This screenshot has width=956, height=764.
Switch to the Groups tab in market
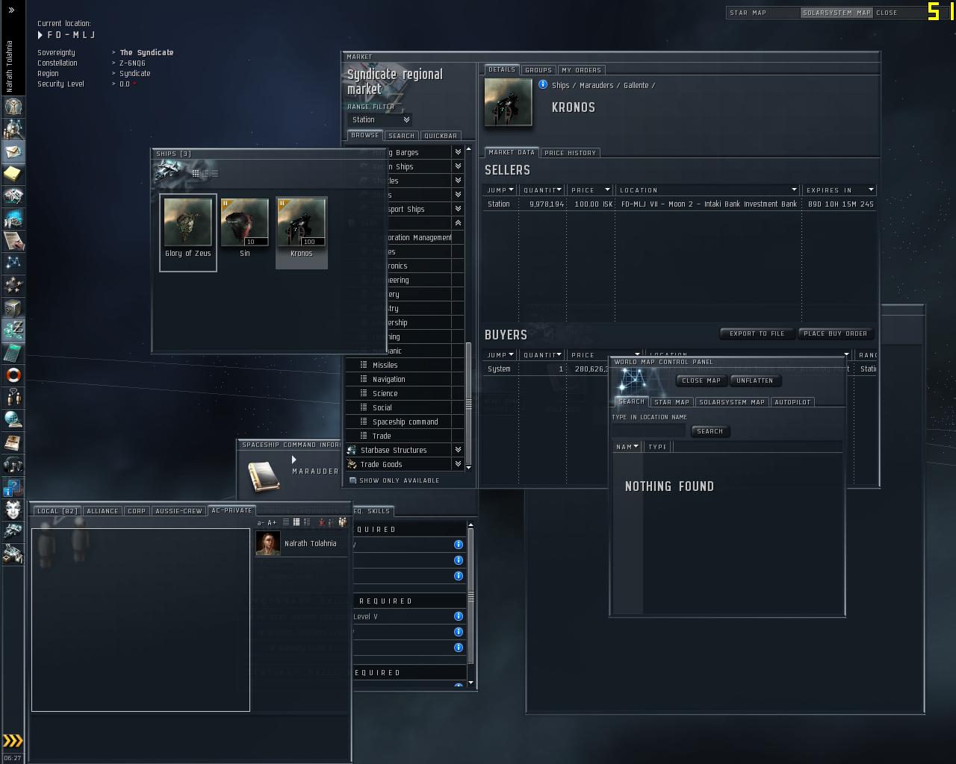point(538,70)
